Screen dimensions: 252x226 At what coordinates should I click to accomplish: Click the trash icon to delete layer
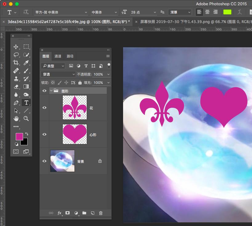(101, 213)
